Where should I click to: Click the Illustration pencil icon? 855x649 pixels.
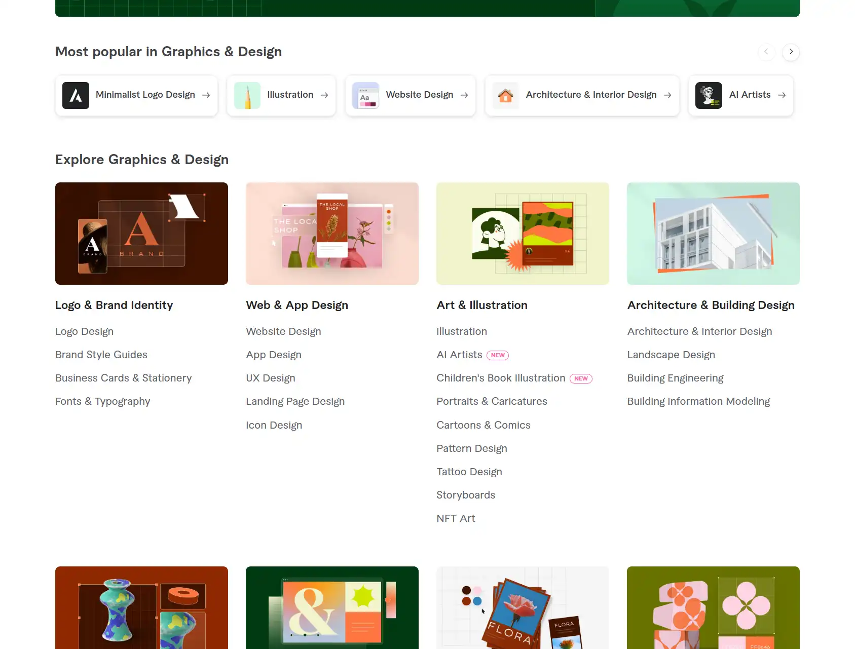point(247,95)
